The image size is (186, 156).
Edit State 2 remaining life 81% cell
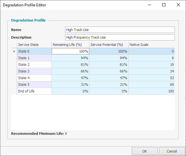tap(70, 65)
